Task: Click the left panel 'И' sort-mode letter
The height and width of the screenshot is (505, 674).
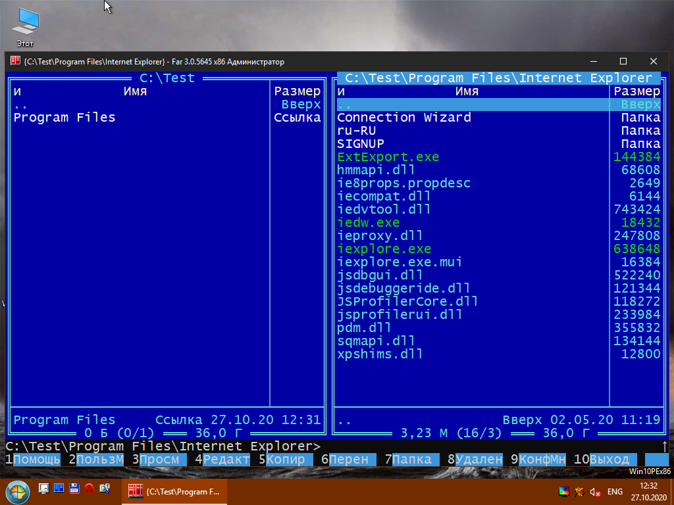Action: click(17, 91)
